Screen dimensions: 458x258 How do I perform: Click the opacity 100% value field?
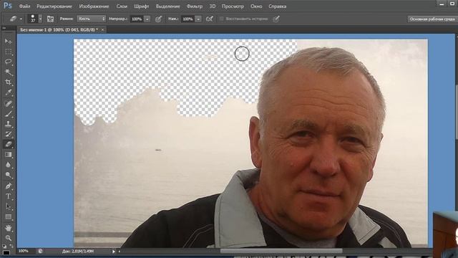137,19
